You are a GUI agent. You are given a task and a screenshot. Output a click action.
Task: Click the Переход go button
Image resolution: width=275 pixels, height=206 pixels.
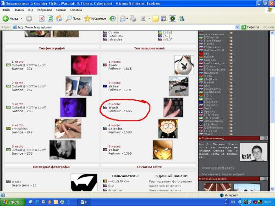coord(250,27)
